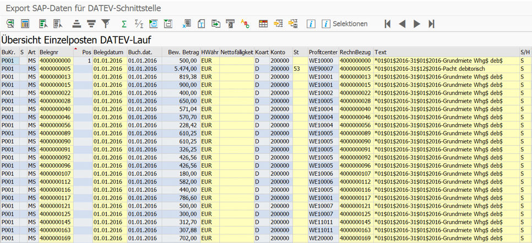
Task: Click the Subtotals icon
Action: [x=139, y=24]
